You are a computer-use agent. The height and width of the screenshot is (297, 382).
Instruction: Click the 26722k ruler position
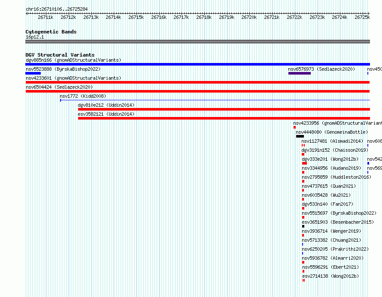[x=294, y=17]
